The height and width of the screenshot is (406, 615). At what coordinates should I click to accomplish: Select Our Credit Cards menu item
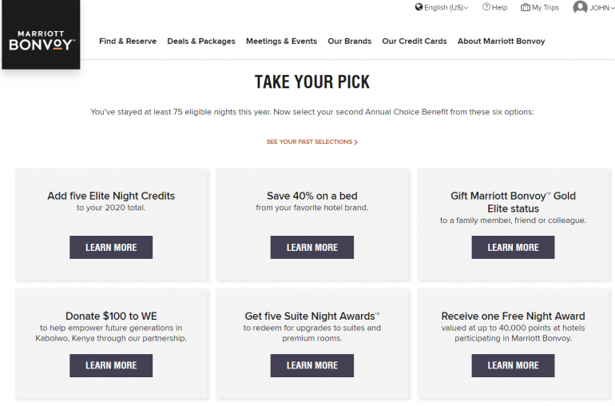[415, 42]
